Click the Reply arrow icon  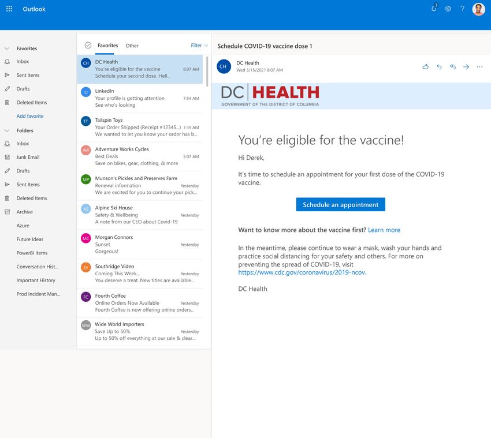tap(439, 66)
